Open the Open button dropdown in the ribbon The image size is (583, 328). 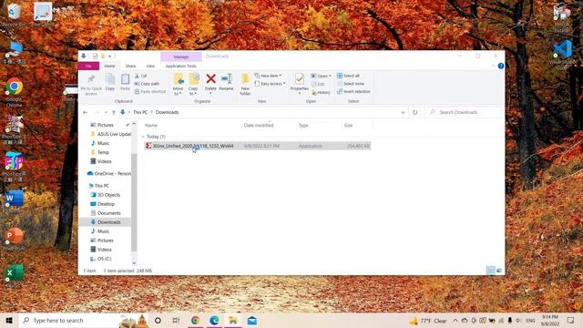click(x=330, y=76)
